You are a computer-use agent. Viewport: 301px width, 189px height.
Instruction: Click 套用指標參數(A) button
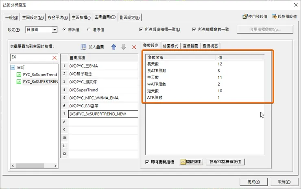265,30
